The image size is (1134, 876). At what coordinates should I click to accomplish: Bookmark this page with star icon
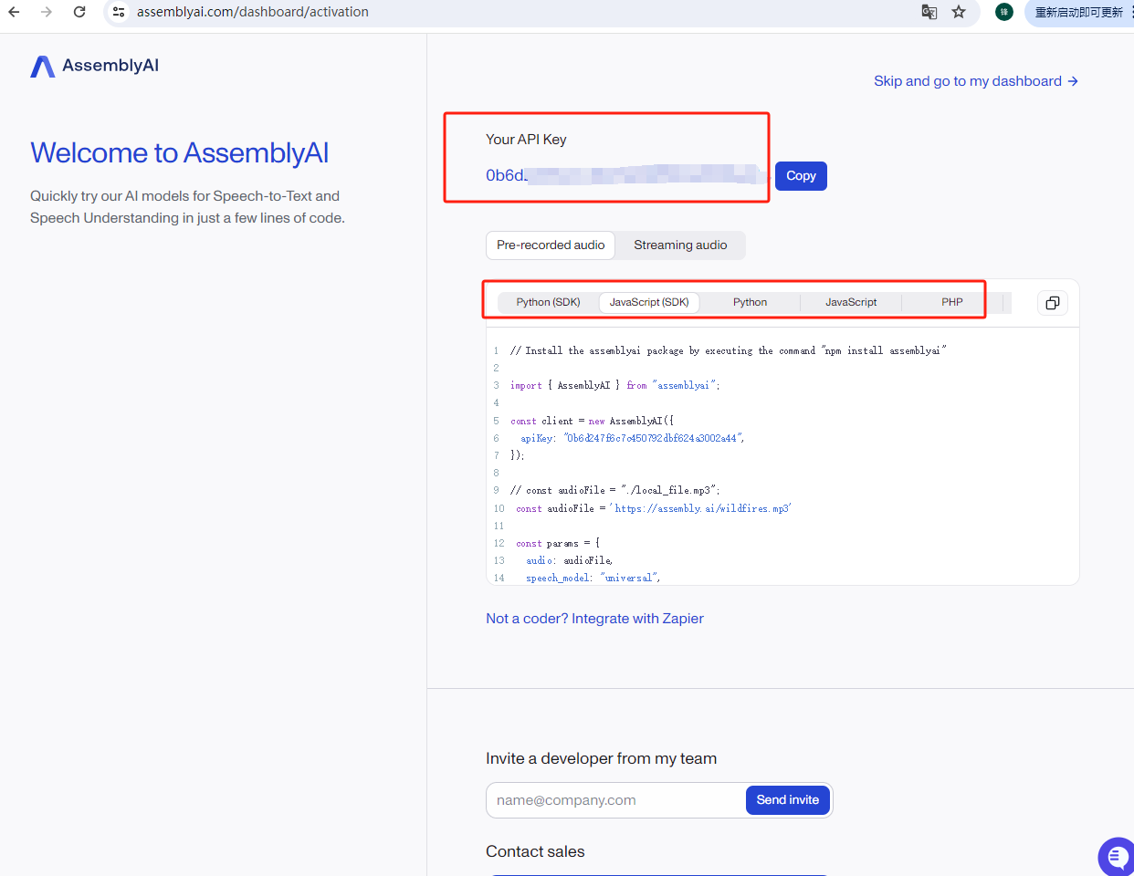[959, 12]
